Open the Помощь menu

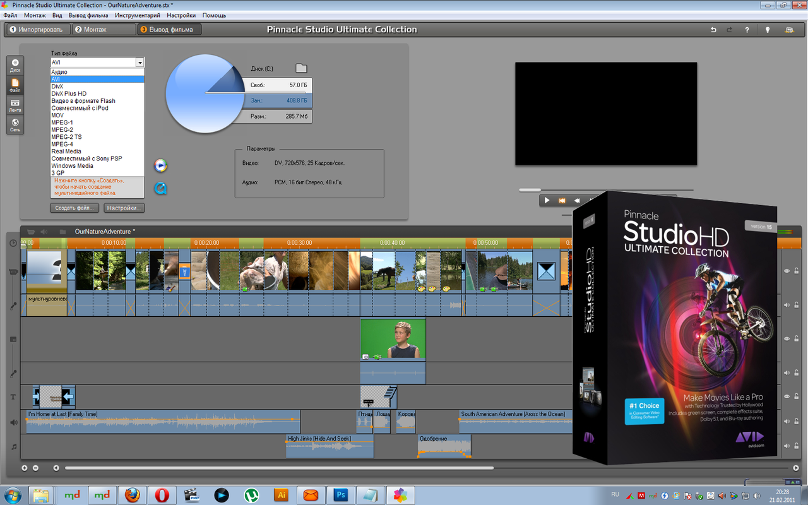tap(214, 15)
